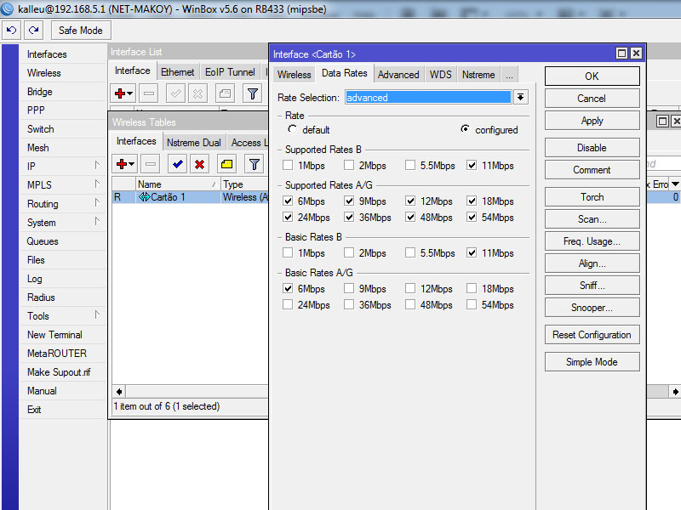Expand the MPLS submenu
The width and height of the screenshot is (681, 510).
(x=97, y=184)
